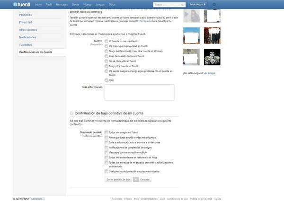
Task: Check 'Todos mis amigos en Tuenti'
Action: tap(106, 132)
